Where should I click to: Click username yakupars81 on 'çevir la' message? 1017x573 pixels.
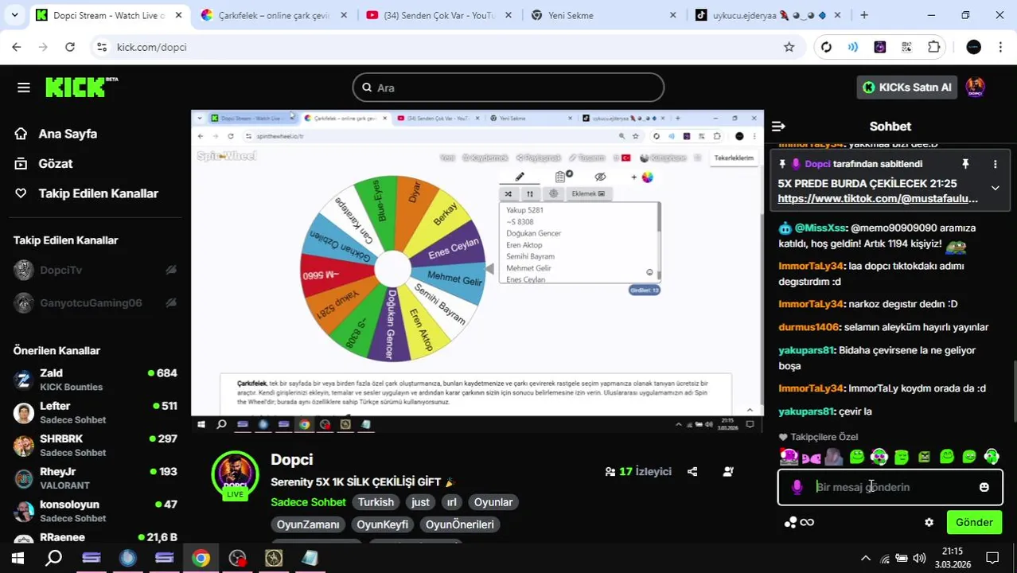coord(805,411)
